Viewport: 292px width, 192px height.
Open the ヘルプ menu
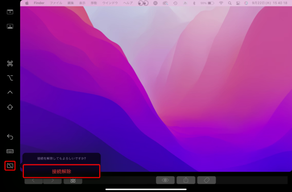pyautogui.click(x=128, y=3)
